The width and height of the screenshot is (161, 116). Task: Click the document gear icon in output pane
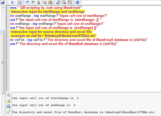(8, 106)
